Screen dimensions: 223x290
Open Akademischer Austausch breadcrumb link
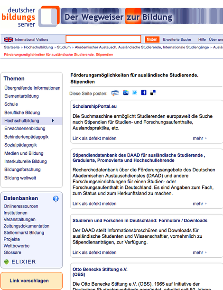[x=142, y=47]
